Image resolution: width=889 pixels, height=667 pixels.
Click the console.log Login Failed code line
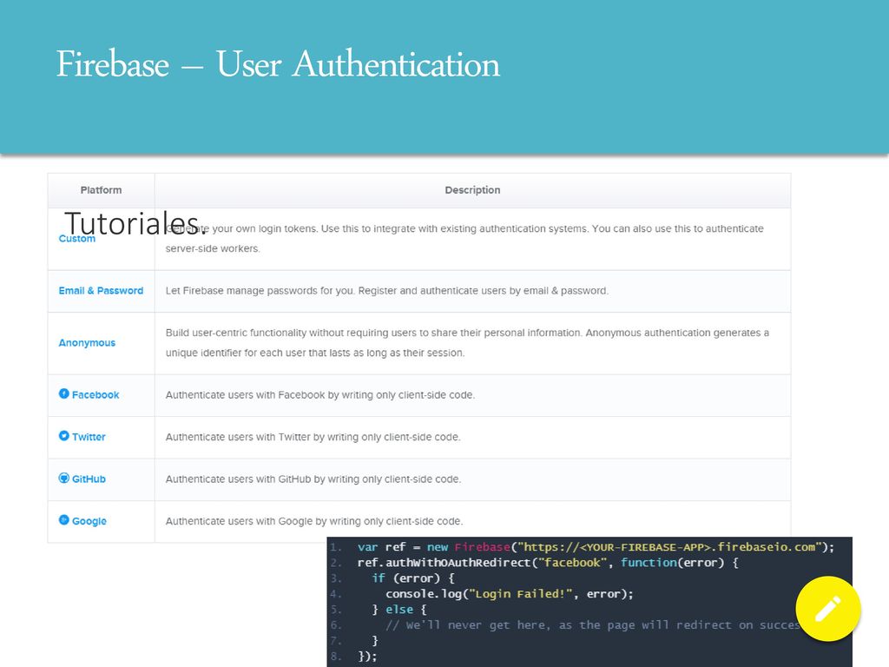(509, 594)
